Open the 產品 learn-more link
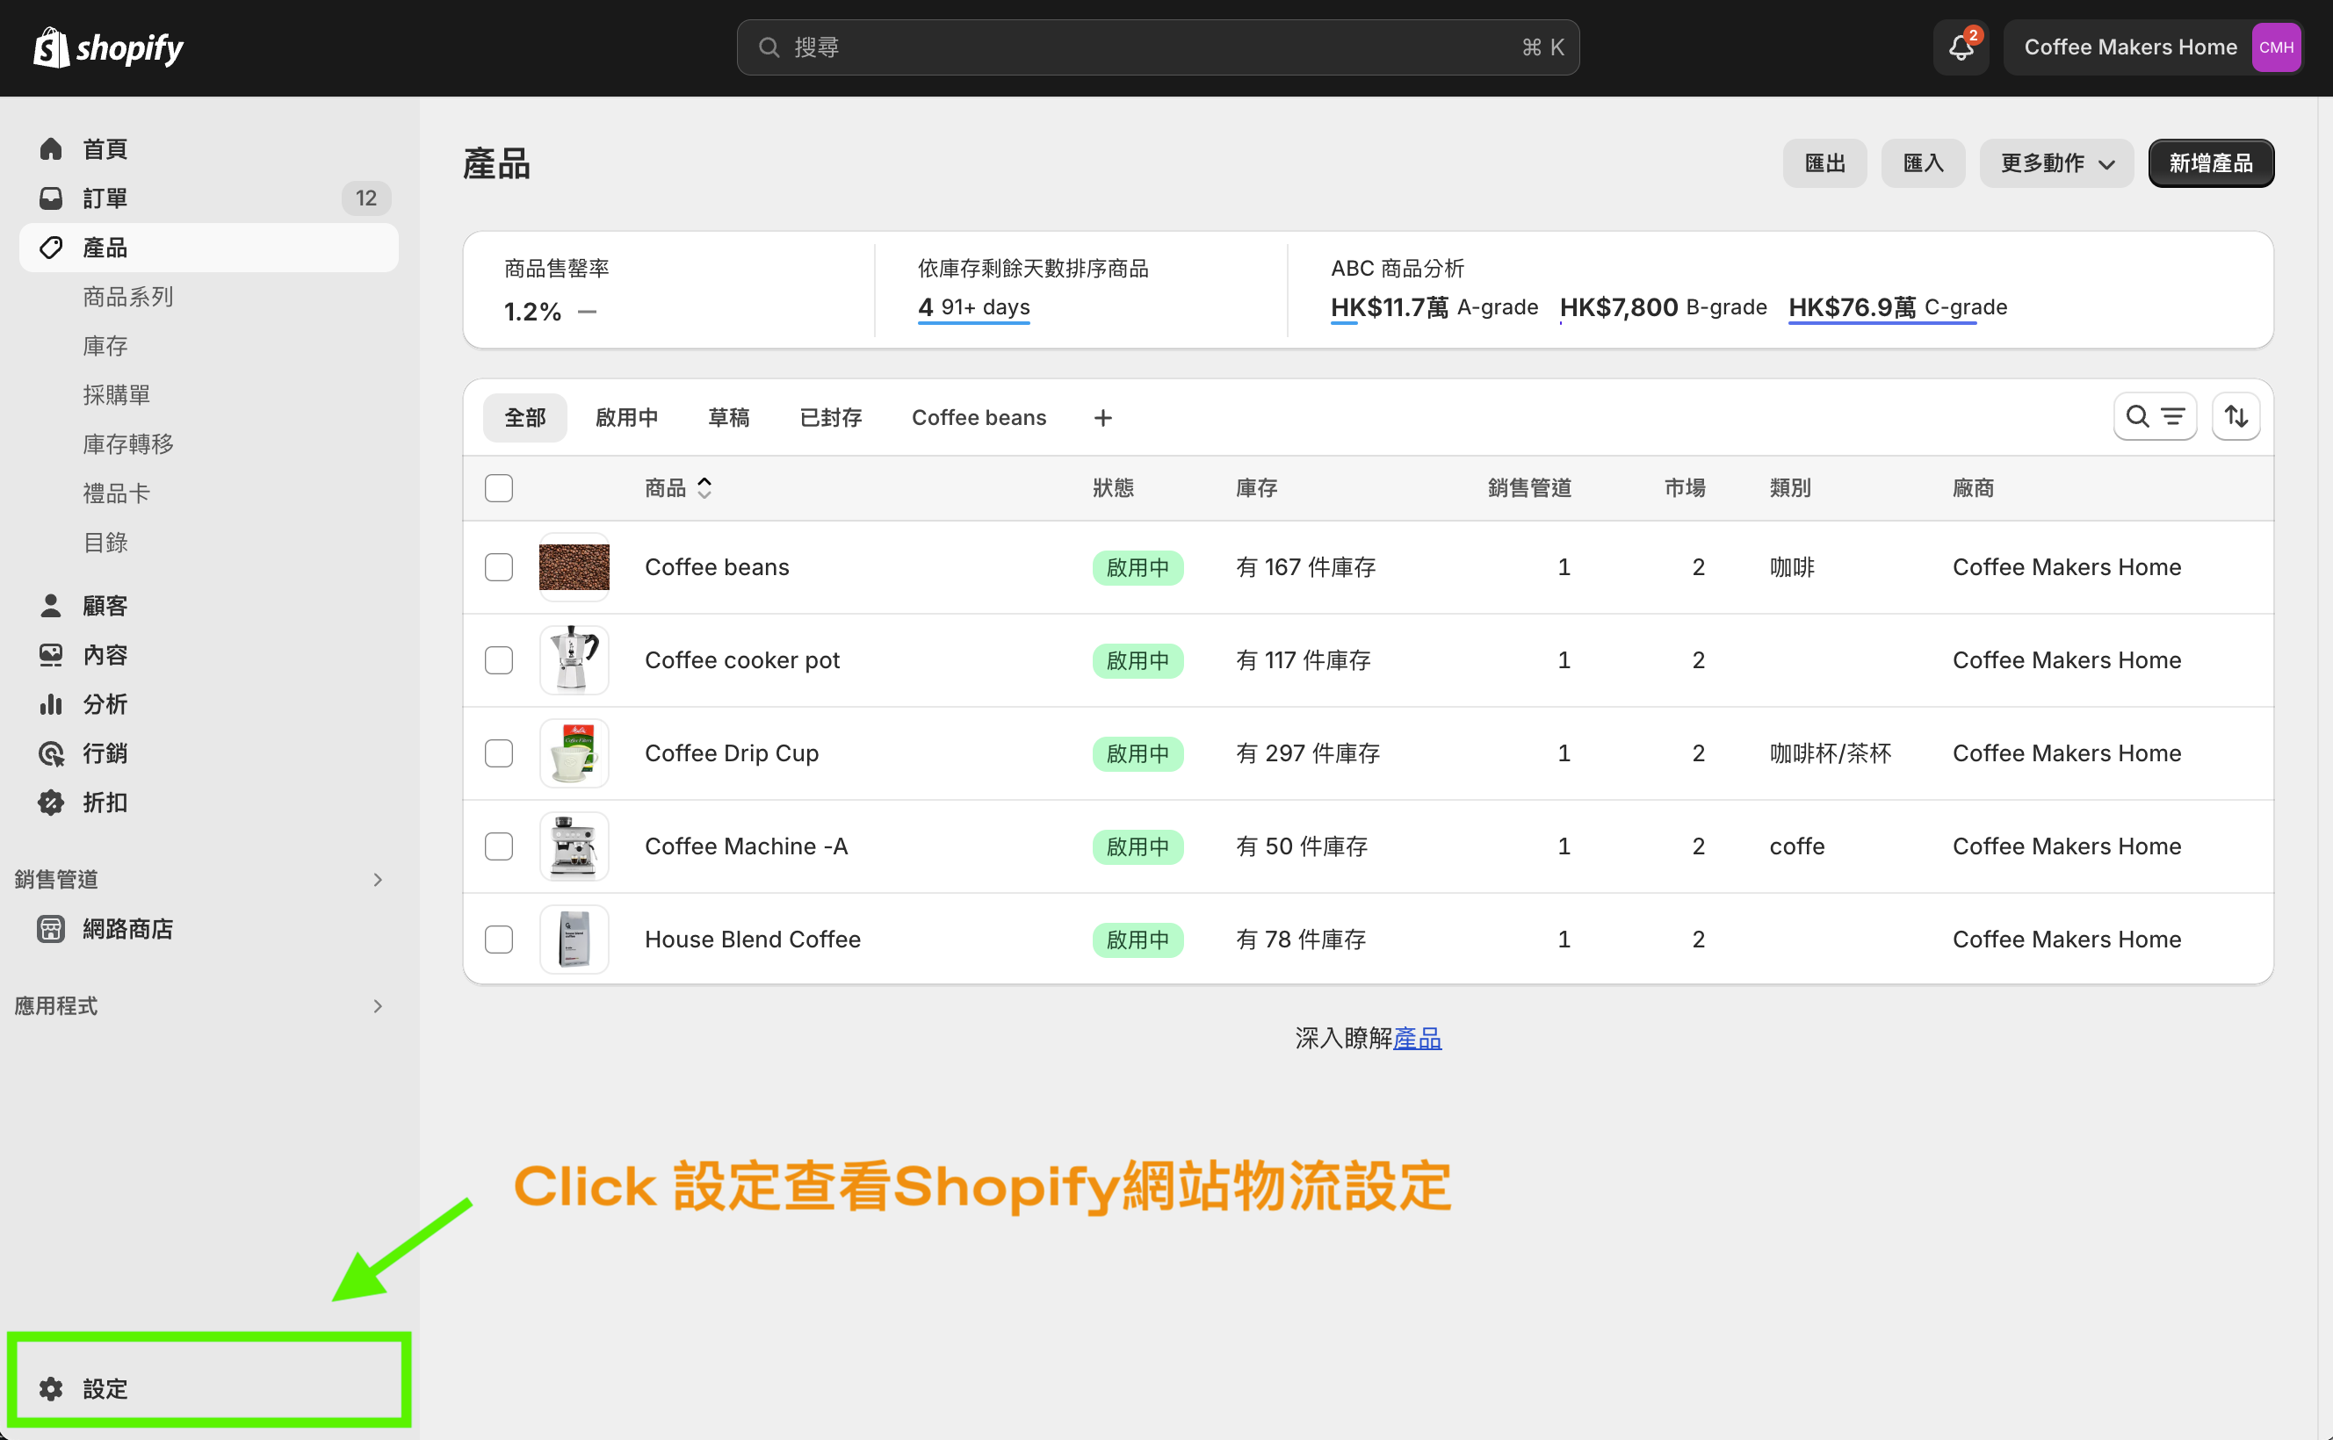The height and width of the screenshot is (1440, 2333). [x=1417, y=1038]
